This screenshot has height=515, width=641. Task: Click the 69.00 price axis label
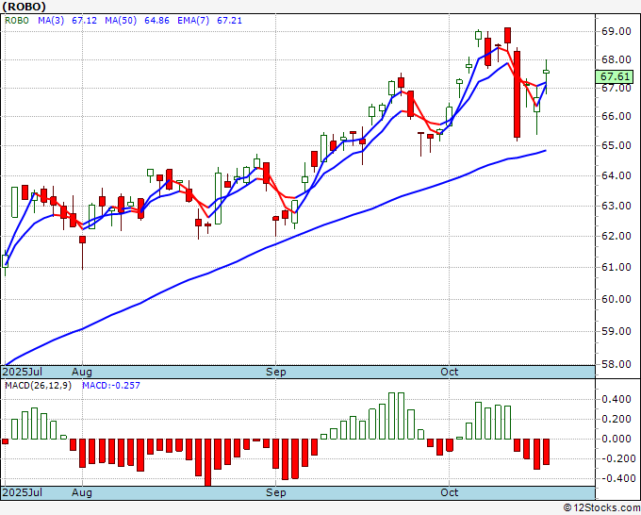616,31
